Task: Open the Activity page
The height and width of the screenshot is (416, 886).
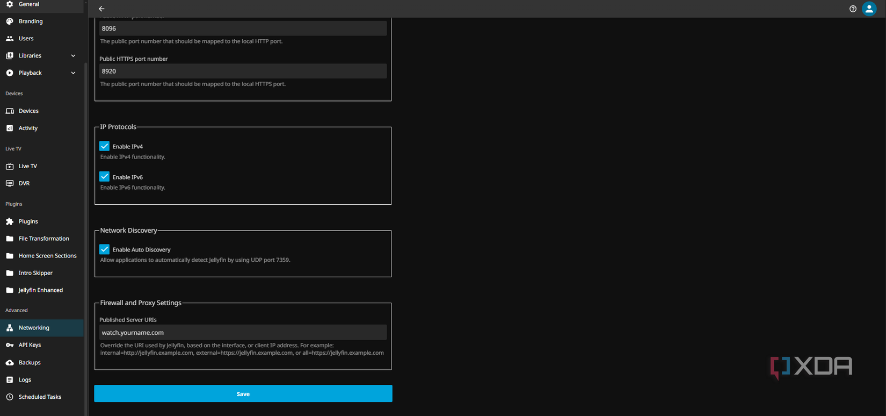Action: point(42,128)
